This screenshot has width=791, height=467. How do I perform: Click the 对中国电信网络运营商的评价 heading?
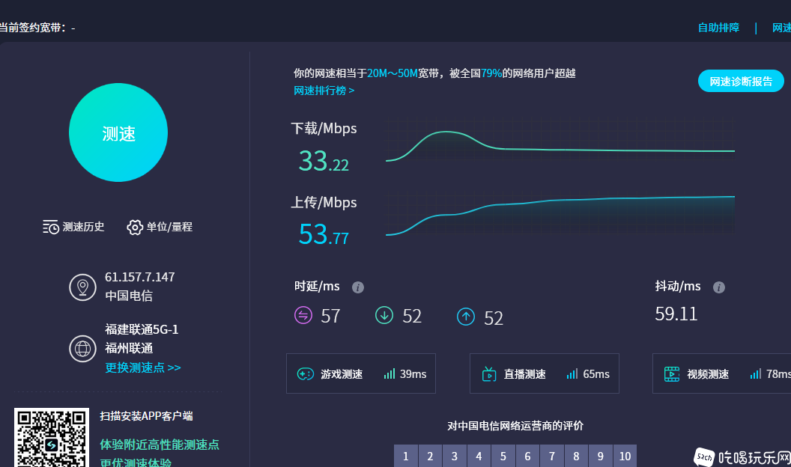tap(515, 426)
